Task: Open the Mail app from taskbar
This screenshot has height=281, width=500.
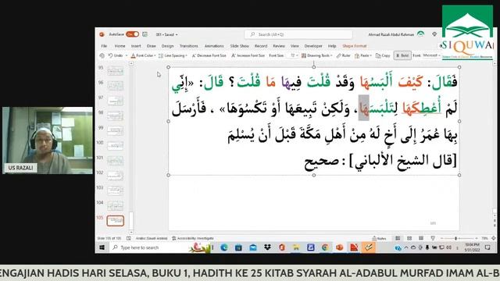Action: coord(253,247)
